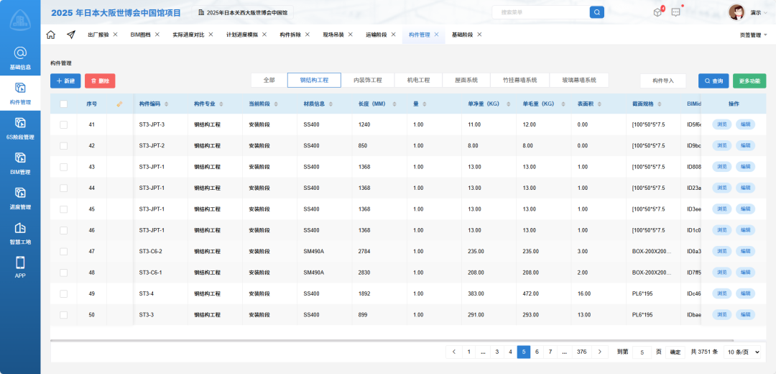Viewport: 776px width, 374px height.
Task: Open 6S阶段管理 sidebar icon
Action: coord(20,127)
